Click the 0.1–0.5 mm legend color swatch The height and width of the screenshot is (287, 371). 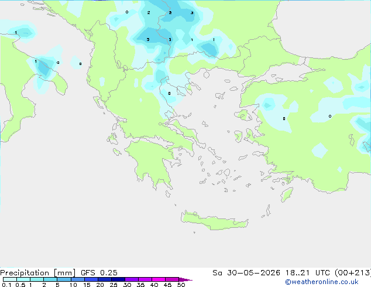(10, 279)
